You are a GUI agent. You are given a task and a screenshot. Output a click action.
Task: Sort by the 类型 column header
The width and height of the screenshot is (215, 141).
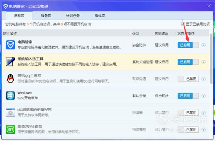coord(142,33)
